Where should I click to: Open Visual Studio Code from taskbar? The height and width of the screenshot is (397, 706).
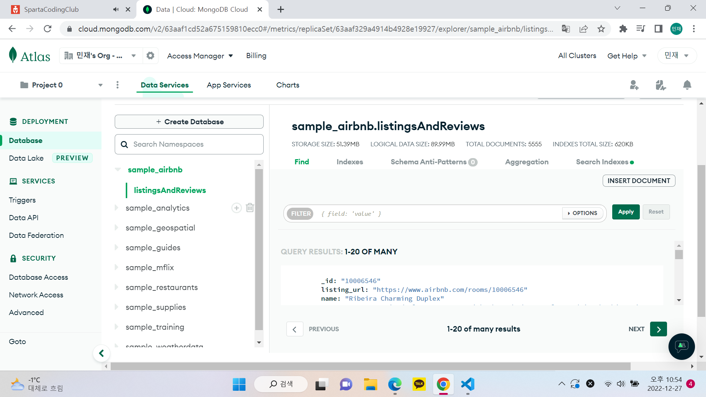[468, 385]
